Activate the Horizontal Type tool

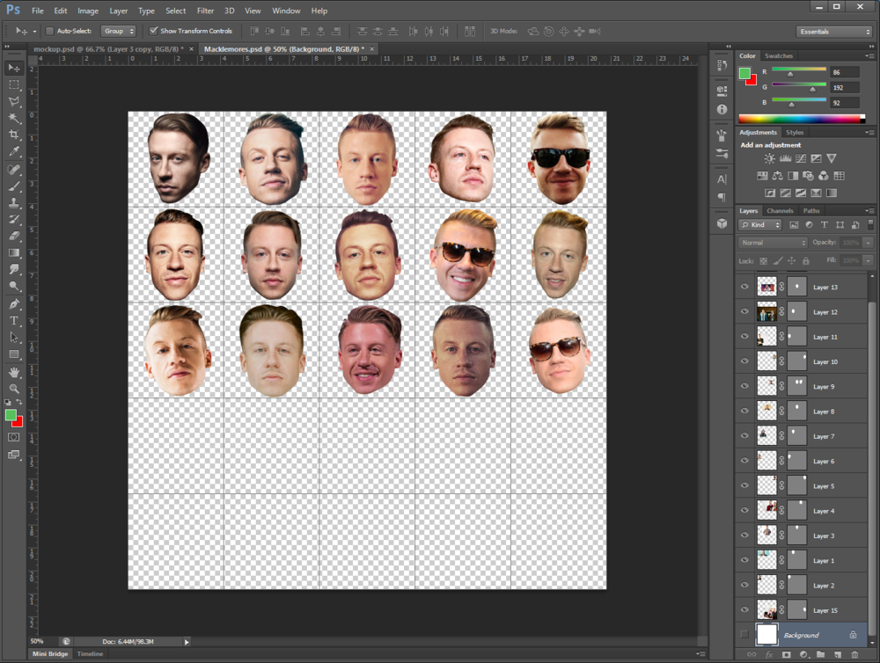click(14, 321)
